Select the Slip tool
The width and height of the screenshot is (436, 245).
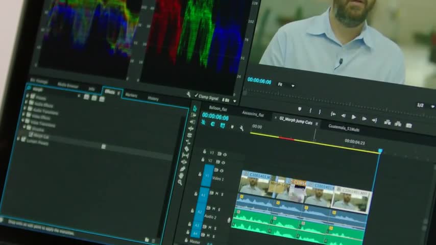pyautogui.click(x=185, y=156)
